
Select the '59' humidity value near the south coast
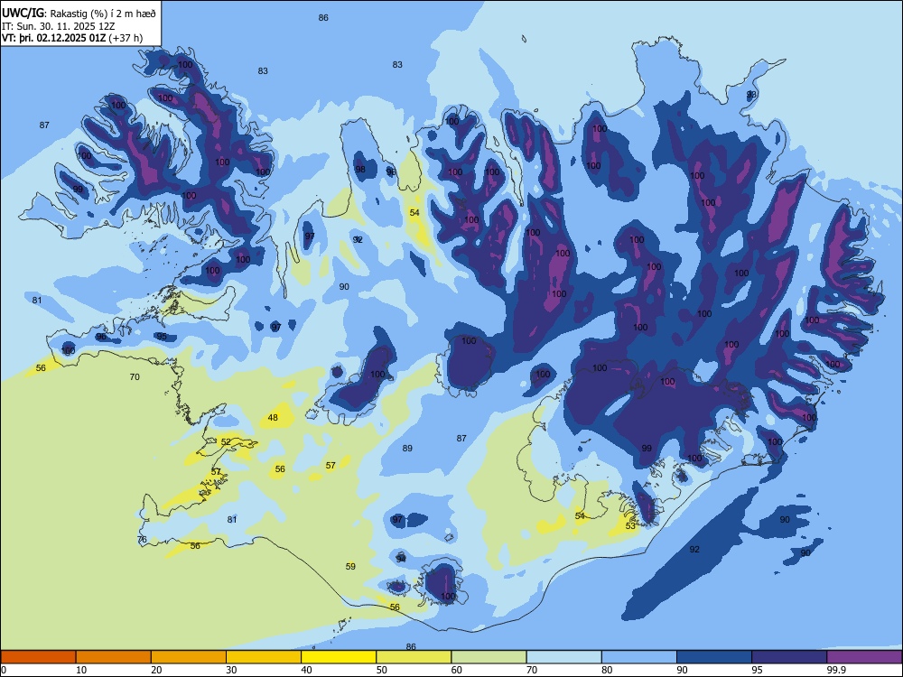pos(350,566)
